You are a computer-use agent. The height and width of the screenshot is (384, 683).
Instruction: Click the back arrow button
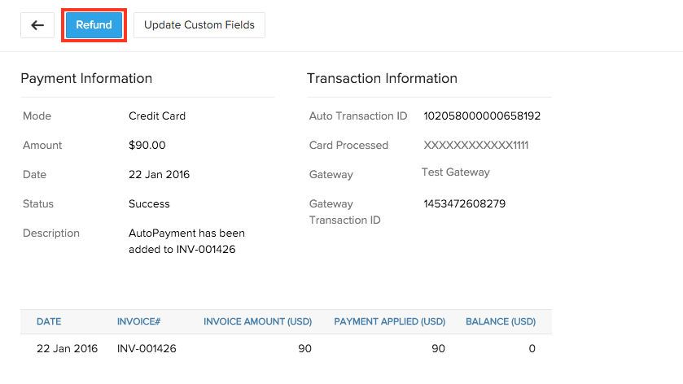[37, 25]
